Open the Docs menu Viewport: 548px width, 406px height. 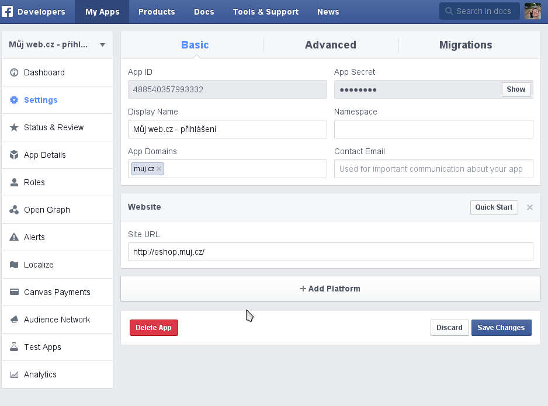coord(204,12)
